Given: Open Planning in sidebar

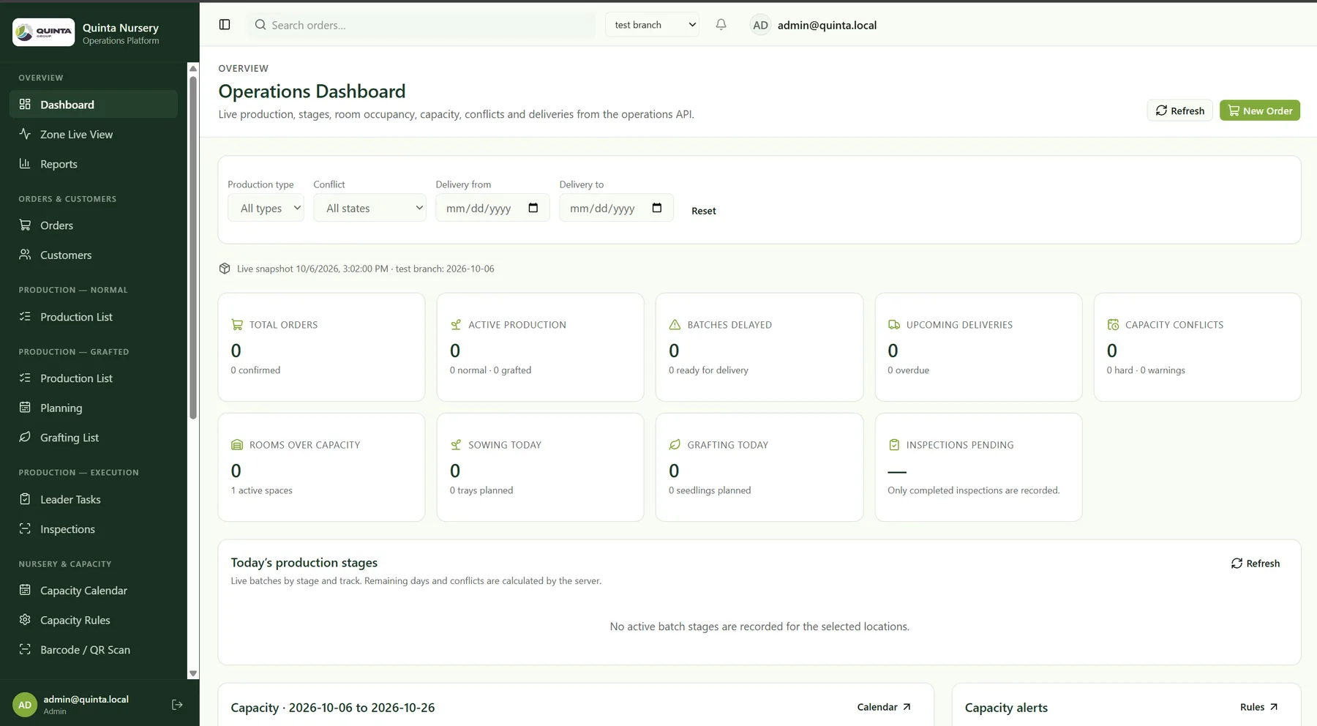Looking at the screenshot, I should point(94,408).
